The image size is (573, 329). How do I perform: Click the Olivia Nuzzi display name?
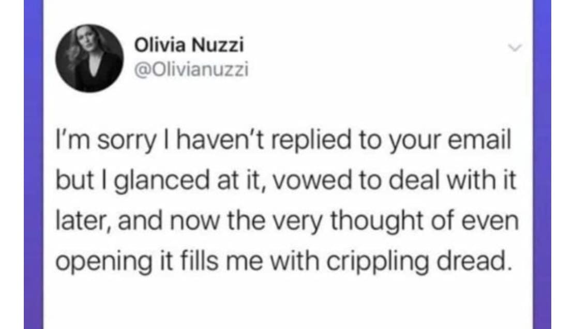coord(189,46)
